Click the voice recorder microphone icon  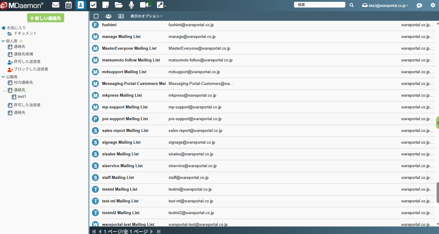[x=131, y=5]
